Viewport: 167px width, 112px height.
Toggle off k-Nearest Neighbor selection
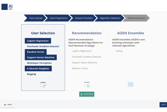38,69
